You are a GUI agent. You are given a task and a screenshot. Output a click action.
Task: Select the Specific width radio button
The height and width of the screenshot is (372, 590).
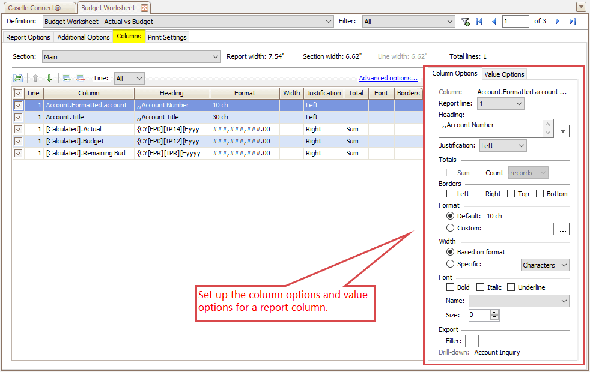click(x=450, y=264)
